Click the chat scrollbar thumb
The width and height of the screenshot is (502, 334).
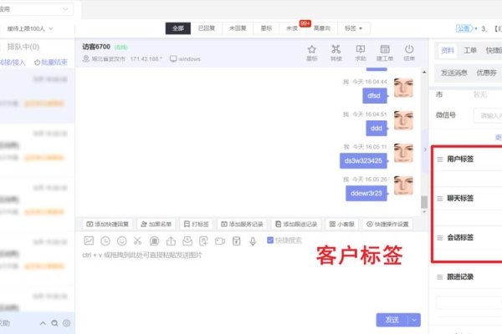tap(424, 202)
